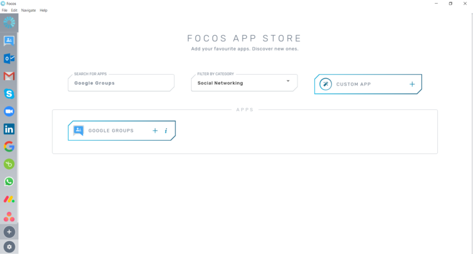Click the window scrollbar on the right
473x254 pixels.
471,133
